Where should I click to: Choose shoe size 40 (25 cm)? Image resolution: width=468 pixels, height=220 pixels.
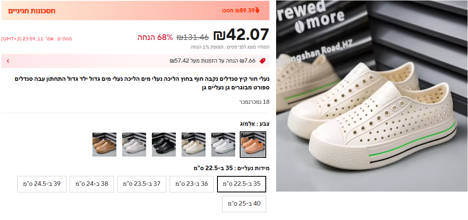click(x=244, y=204)
